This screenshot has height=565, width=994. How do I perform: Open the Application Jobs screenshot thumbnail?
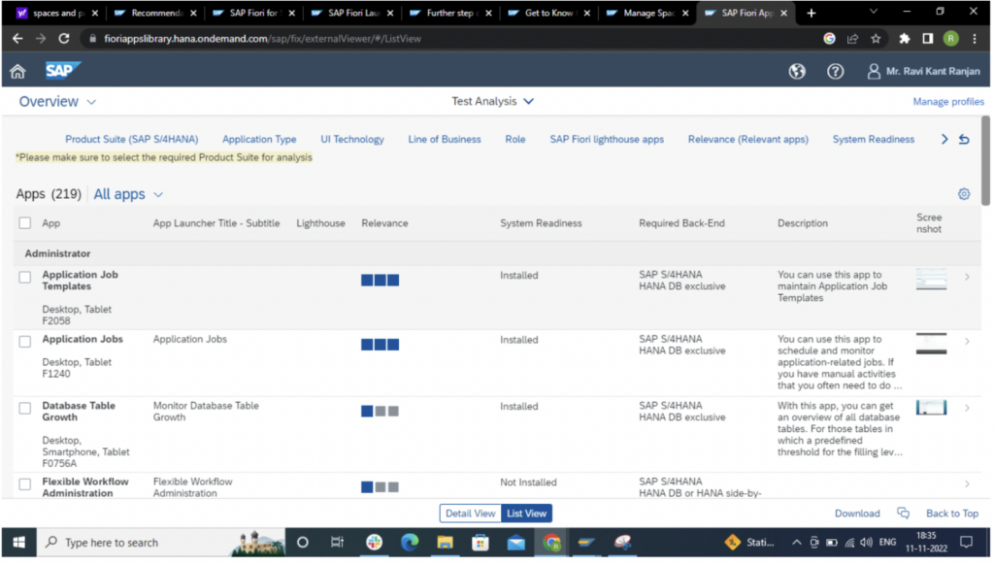pos(931,344)
